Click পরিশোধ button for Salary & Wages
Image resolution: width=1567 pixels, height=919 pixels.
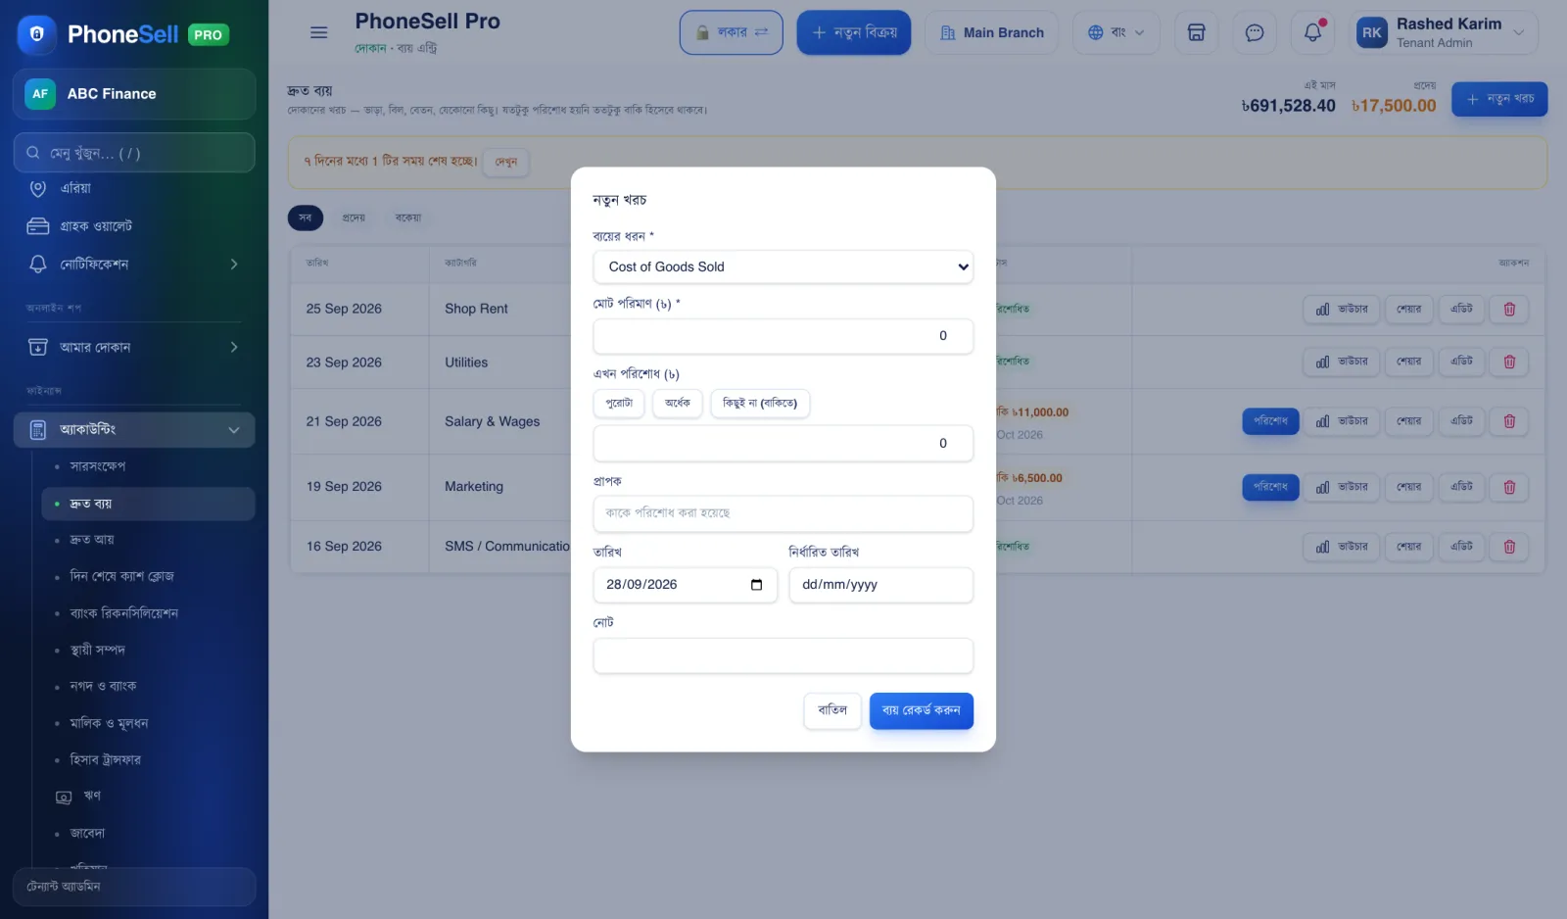coord(1270,421)
